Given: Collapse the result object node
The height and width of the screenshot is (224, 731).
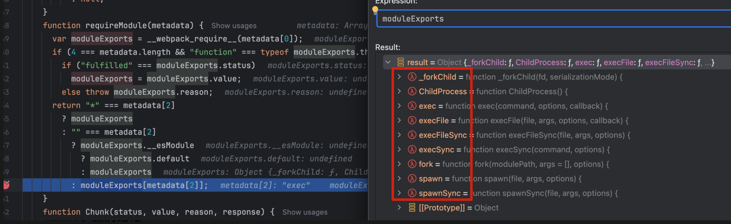Looking at the screenshot, I should pos(388,62).
